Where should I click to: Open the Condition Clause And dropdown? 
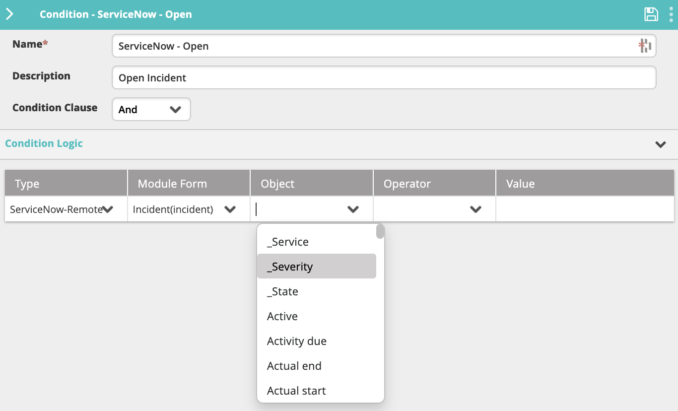click(151, 110)
